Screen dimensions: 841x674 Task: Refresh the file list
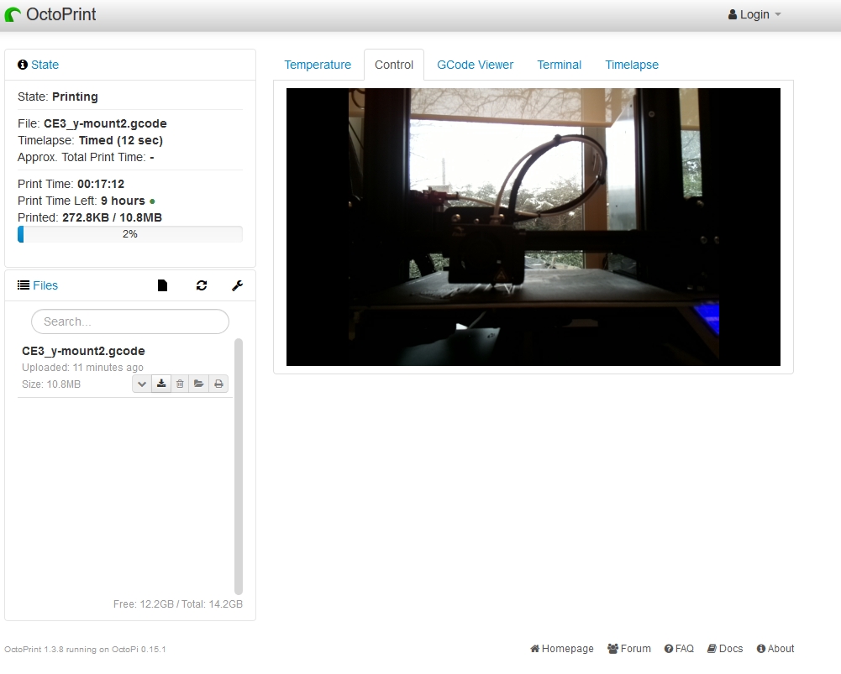pyautogui.click(x=202, y=285)
